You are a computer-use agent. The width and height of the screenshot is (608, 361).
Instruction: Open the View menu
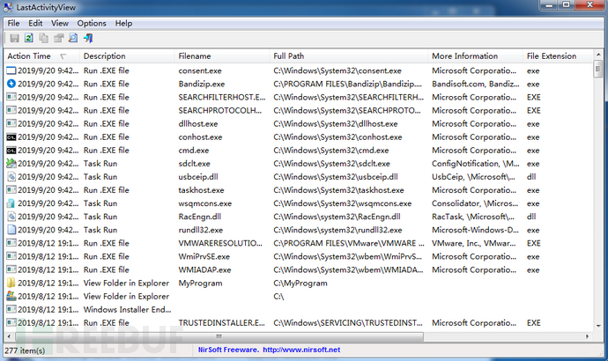pos(60,23)
